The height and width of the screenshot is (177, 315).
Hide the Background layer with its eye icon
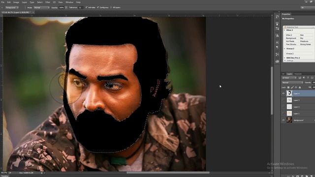[283, 120]
